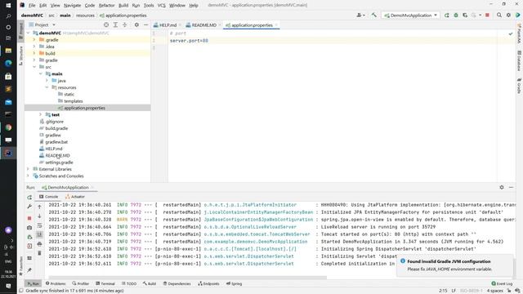Open the Problems tool window

[x=56, y=283]
